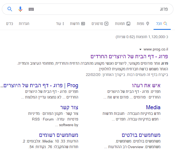Open כלים tools option
This screenshot has height=150, width=175.
tap(9, 24)
